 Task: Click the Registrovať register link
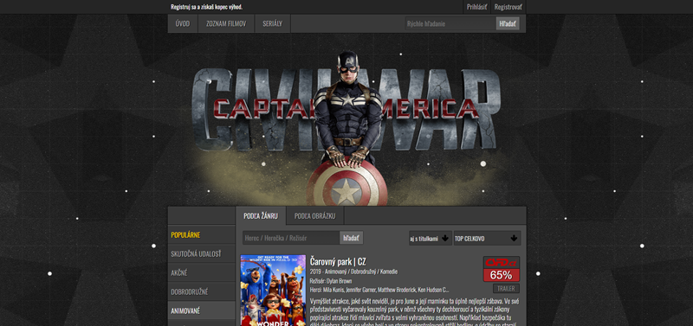(x=508, y=7)
